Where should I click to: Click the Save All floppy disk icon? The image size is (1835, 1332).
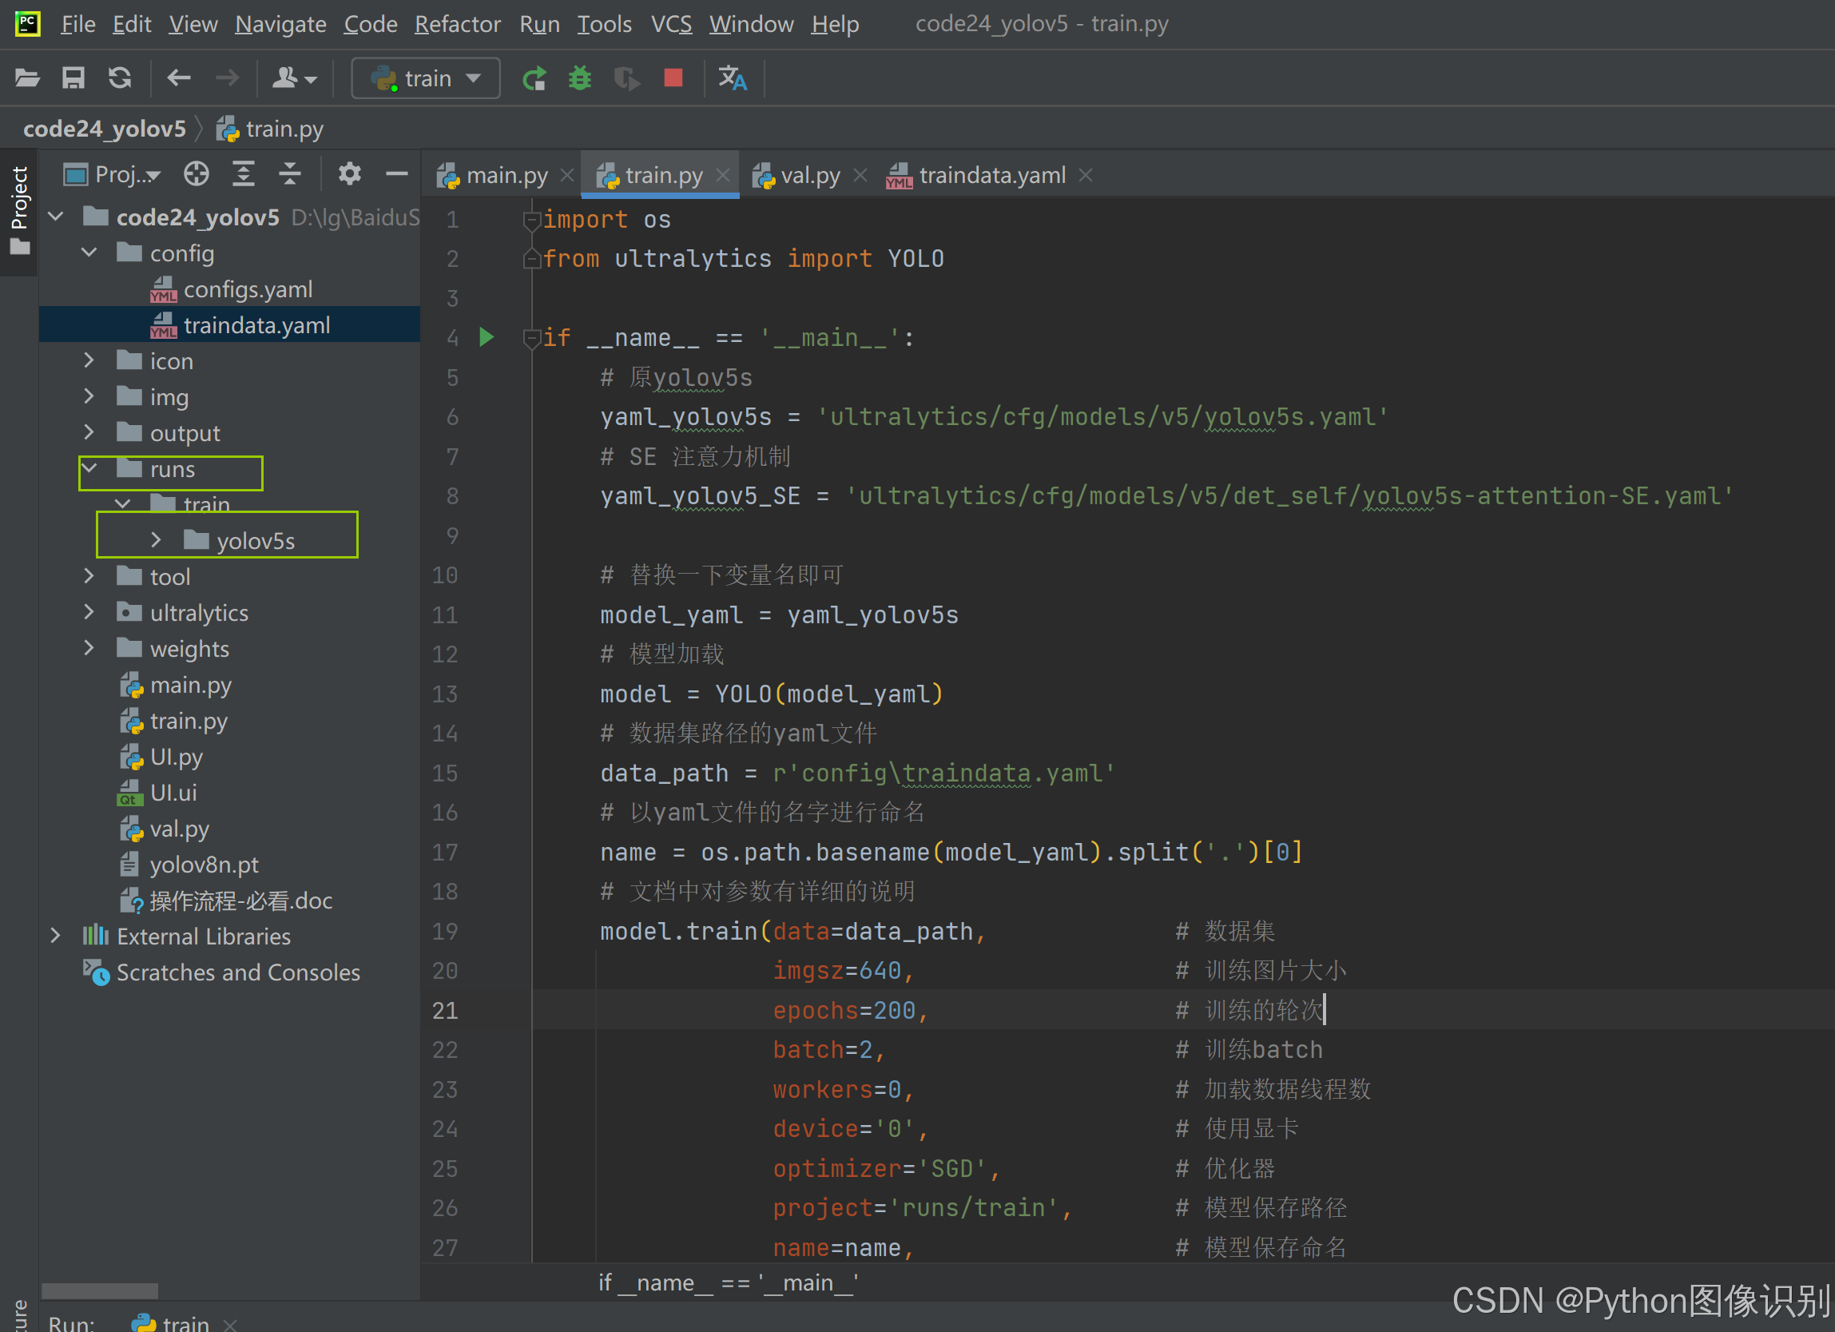(73, 78)
